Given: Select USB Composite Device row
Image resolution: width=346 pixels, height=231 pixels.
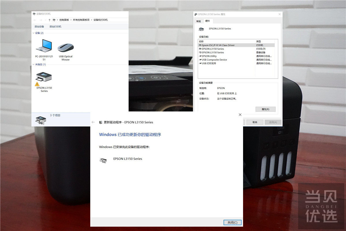Looking at the screenshot, I should click(236, 60).
